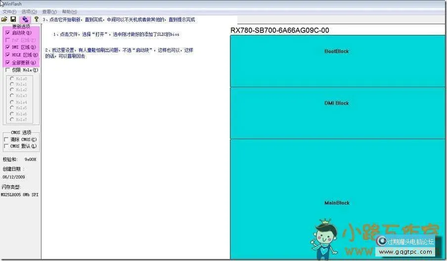
Task: Click the creation date 06/12/2009
Action: [14, 177]
